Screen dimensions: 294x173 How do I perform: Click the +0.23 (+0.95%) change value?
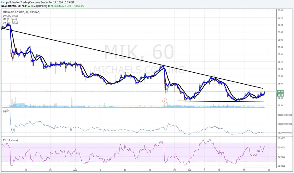click(38, 6)
